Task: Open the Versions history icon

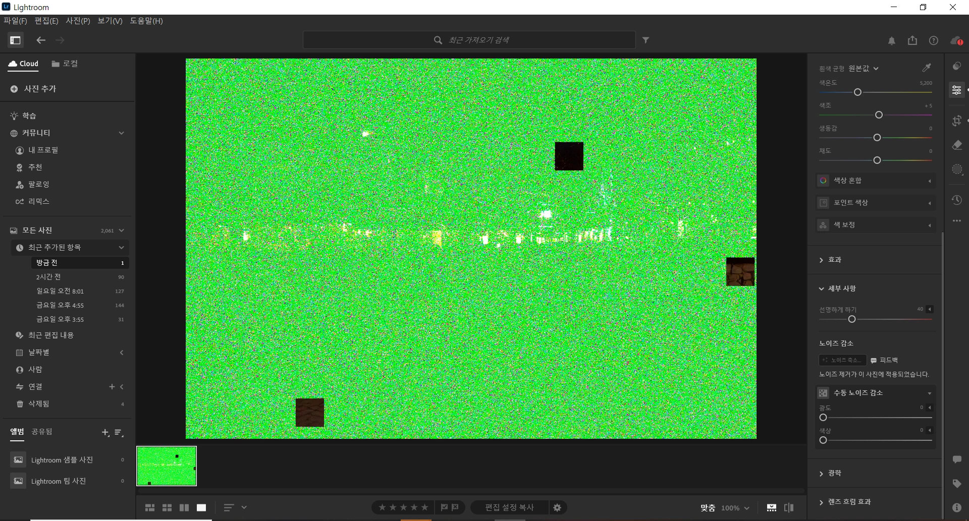Action: [957, 200]
